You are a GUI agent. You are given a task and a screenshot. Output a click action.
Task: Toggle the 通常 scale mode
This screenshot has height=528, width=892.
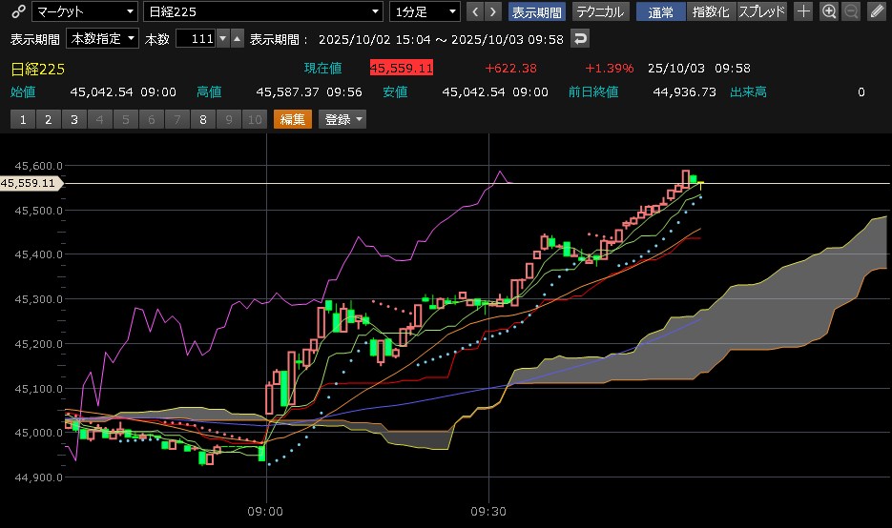660,11
